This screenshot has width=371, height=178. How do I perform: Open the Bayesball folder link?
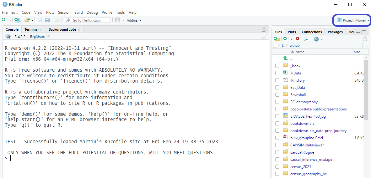298,95
